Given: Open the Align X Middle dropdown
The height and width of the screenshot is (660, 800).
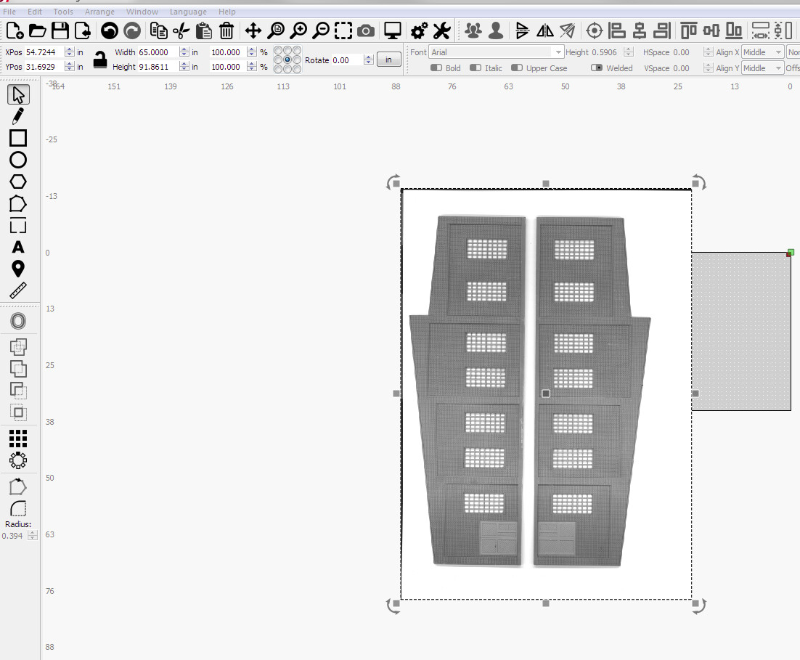Looking at the screenshot, I should pyautogui.click(x=762, y=52).
